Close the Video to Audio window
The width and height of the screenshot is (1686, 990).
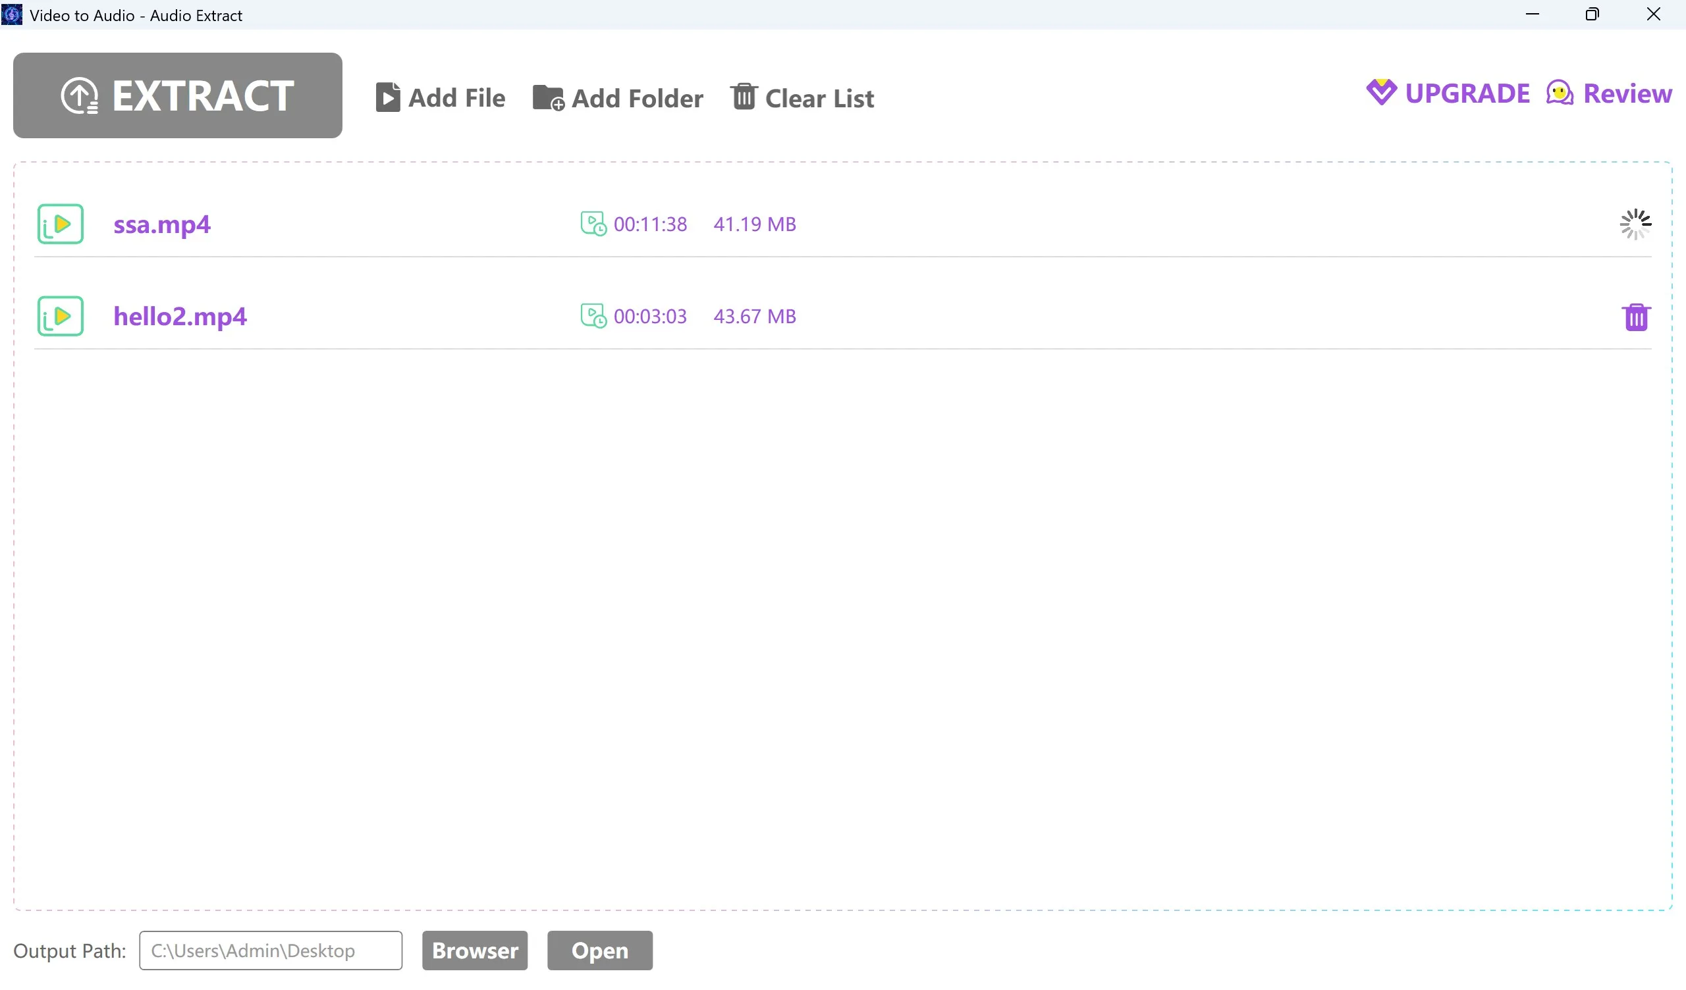click(1653, 14)
